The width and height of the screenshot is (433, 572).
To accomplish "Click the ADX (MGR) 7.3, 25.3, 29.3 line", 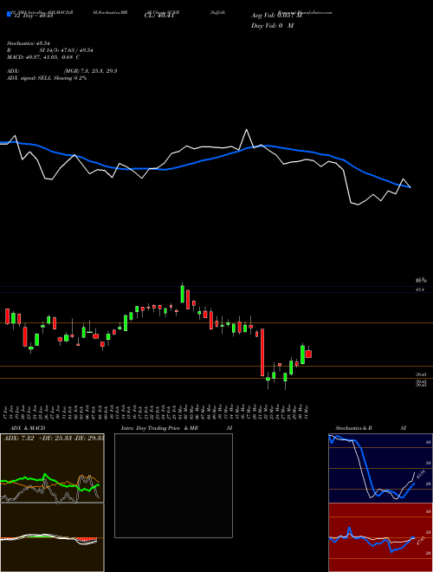I will coord(61,71).
